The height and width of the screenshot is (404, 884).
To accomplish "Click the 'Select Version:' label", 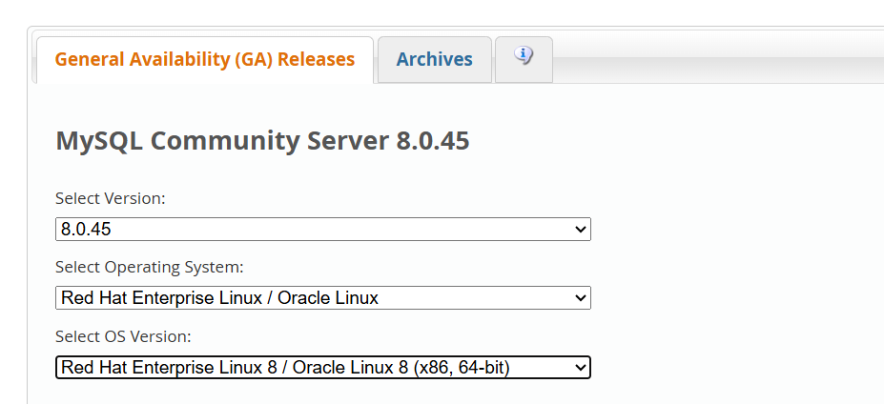I will pyautogui.click(x=111, y=198).
